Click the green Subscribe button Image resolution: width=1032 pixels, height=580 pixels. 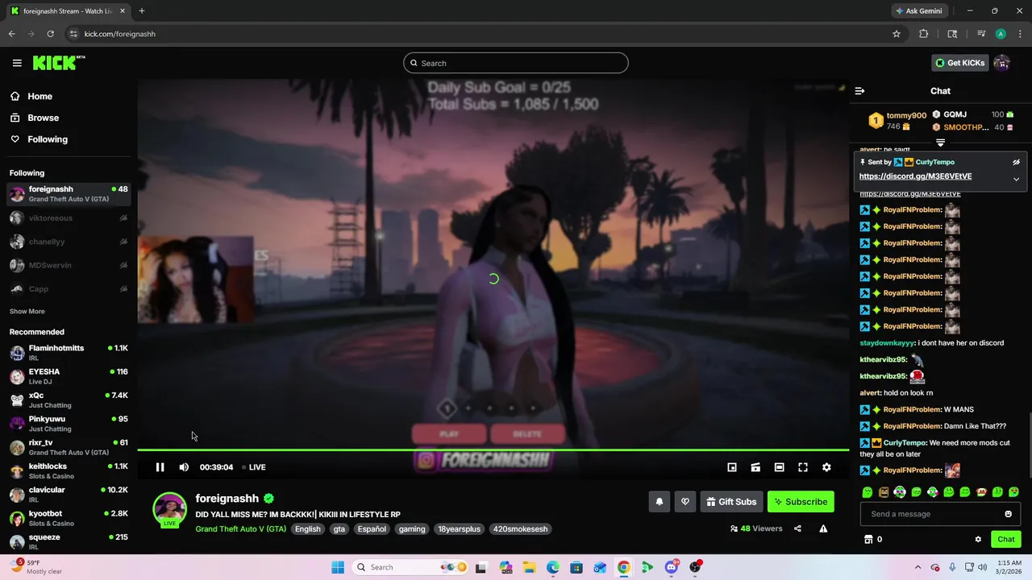(x=801, y=502)
